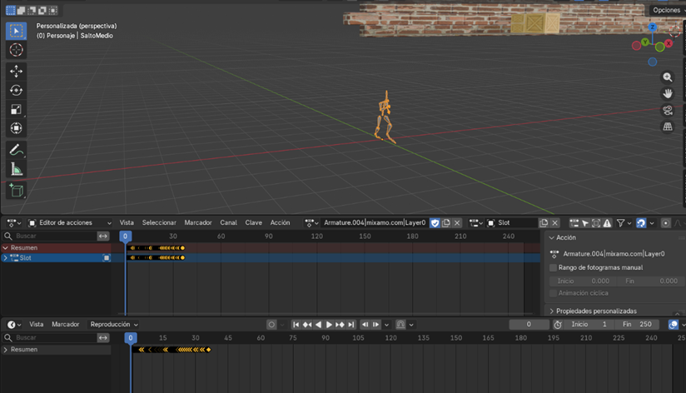Toggle camera view in viewport

click(667, 111)
